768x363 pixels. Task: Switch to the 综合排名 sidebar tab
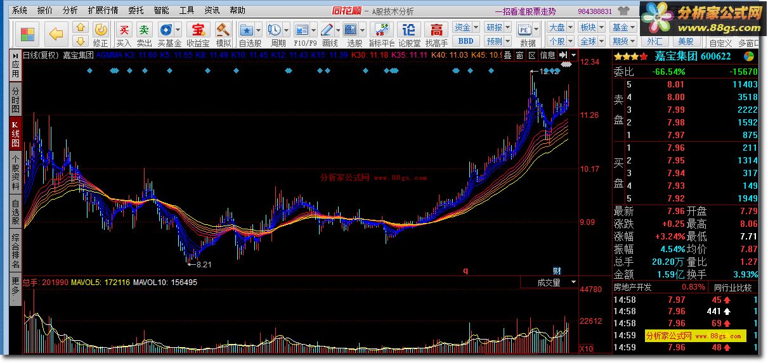point(15,251)
